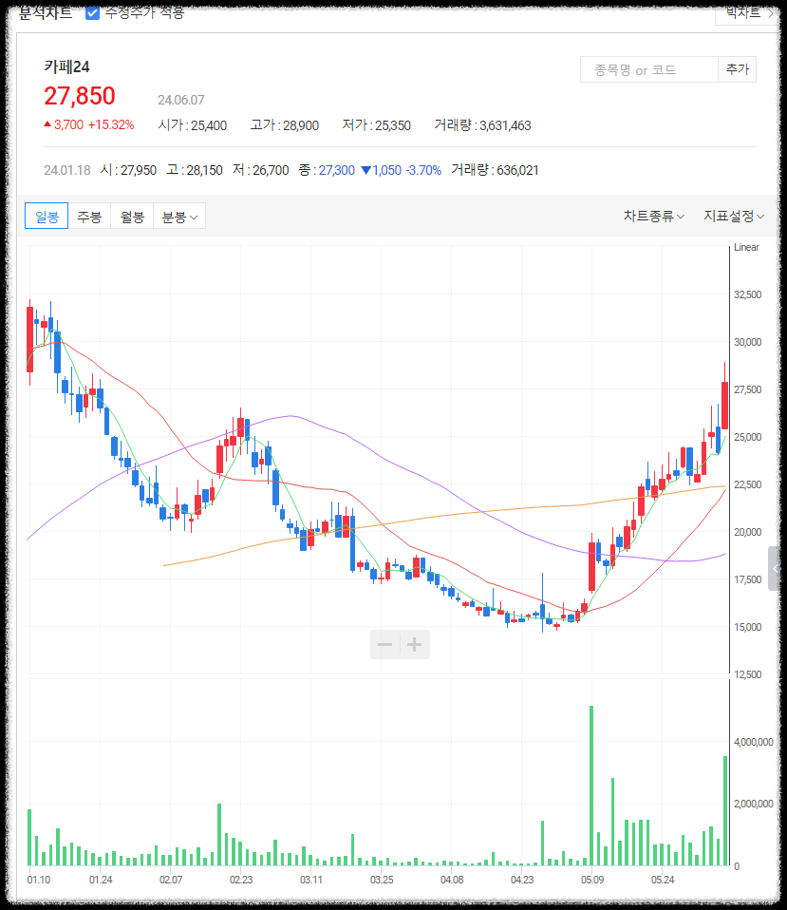Click the side panel collapse arrow
This screenshot has height=910, width=787.
(x=775, y=569)
